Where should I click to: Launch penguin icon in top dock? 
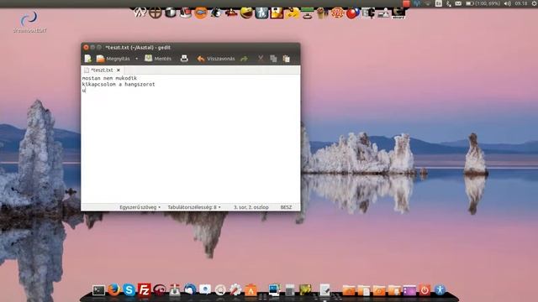[216, 13]
